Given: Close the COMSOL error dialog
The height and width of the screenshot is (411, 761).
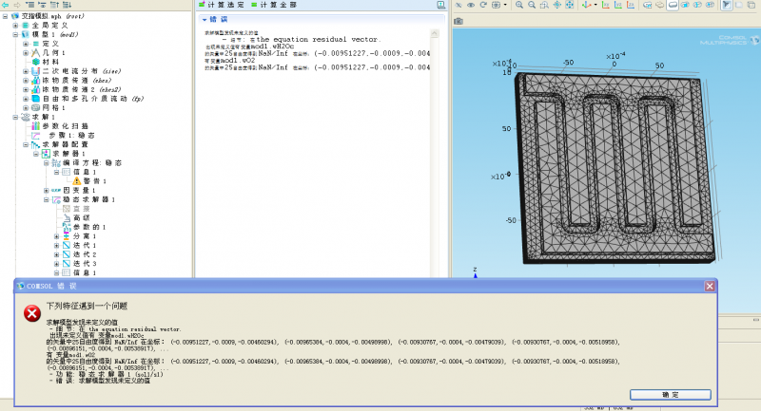Looking at the screenshot, I should [709, 286].
